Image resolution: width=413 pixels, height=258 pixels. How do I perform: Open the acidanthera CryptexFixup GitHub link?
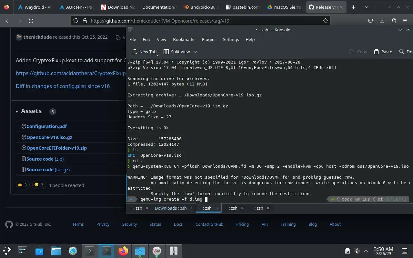(71, 73)
